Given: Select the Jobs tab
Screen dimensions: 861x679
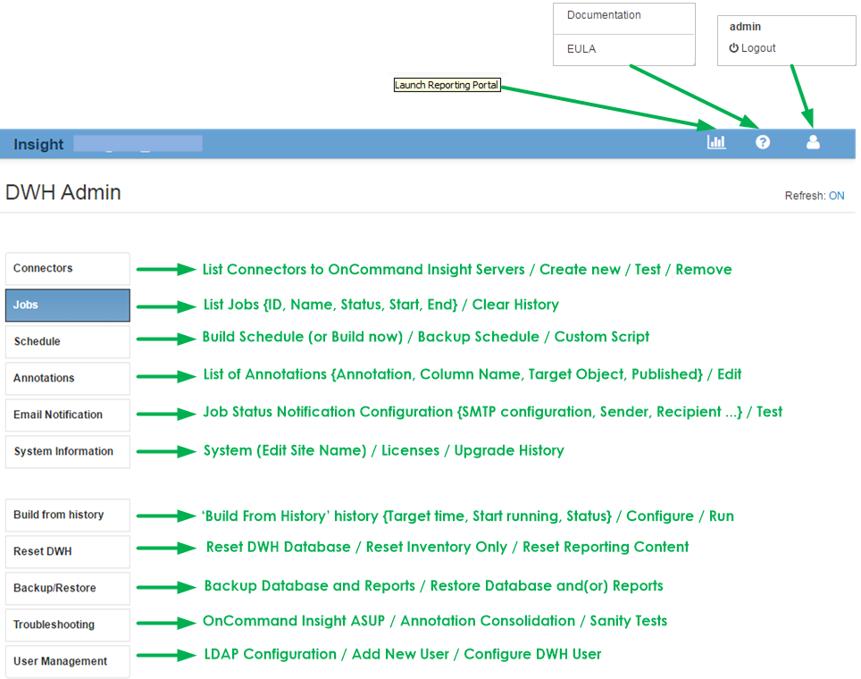Looking at the screenshot, I should 67,305.
